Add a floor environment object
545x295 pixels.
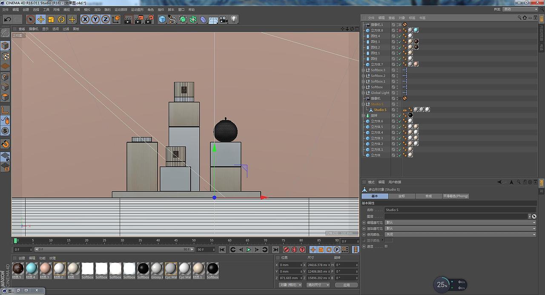pos(213,19)
